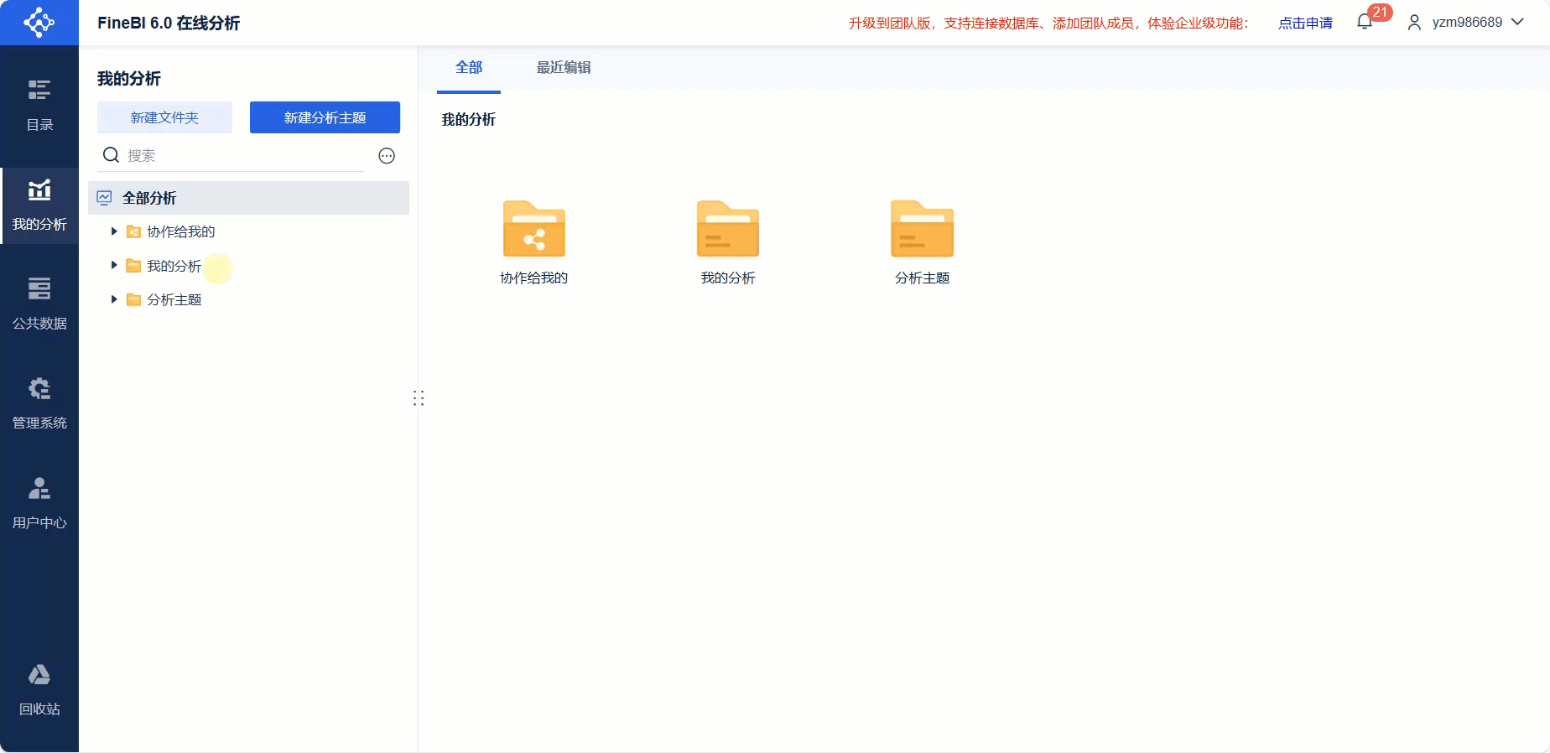This screenshot has height=753, width=1550.
Task: Click the FineBI 6.0 在线分析 title
Action: click(x=169, y=23)
